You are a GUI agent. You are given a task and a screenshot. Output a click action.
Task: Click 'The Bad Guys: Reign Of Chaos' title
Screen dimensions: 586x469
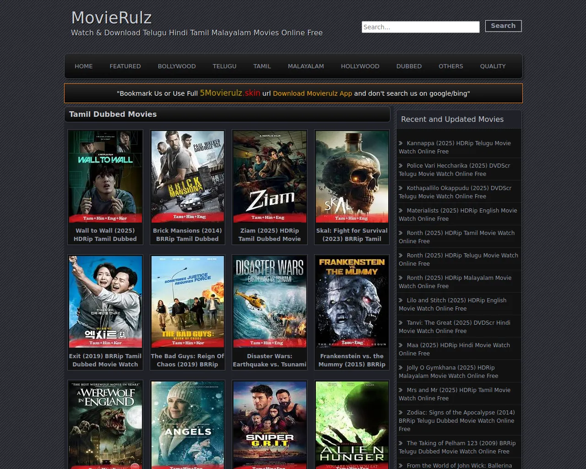pyautogui.click(x=187, y=360)
